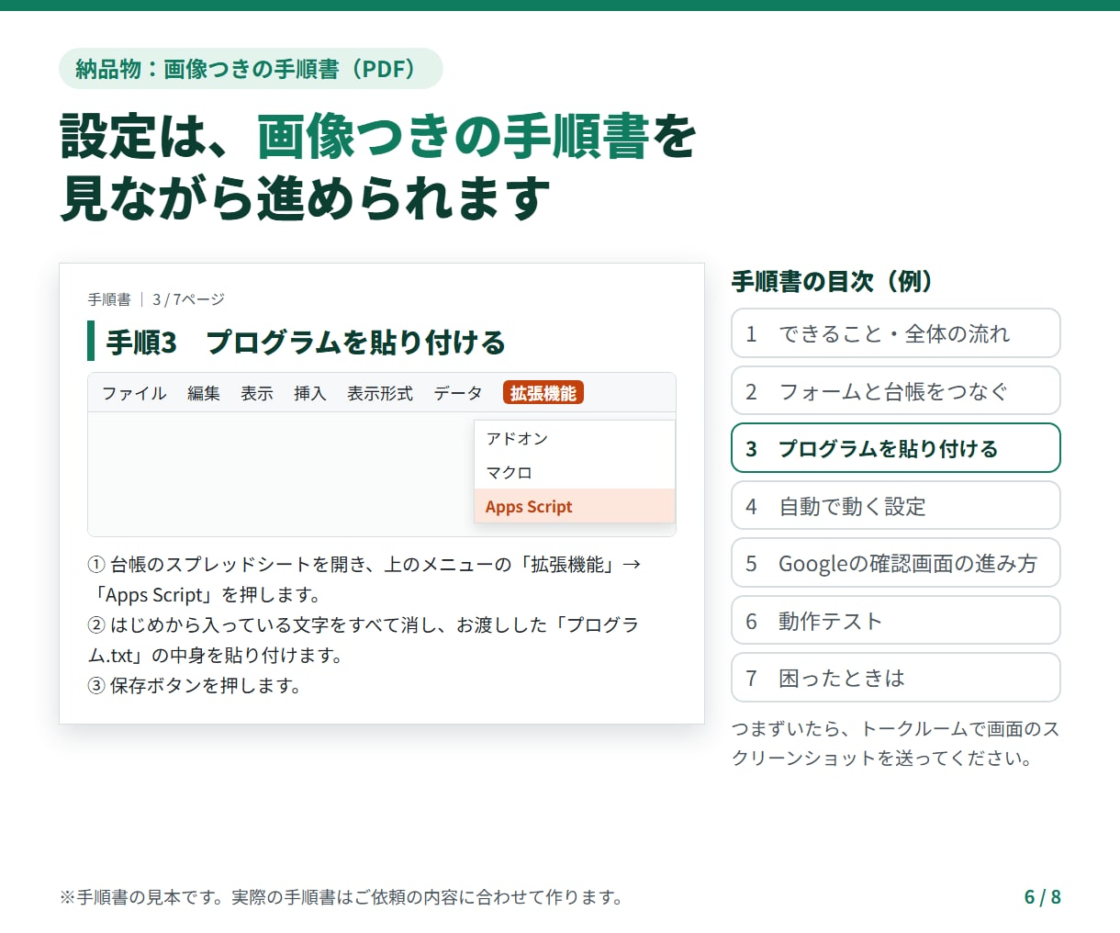Open the ファイル menu in the mockup
The image size is (1120, 933).
click(134, 393)
